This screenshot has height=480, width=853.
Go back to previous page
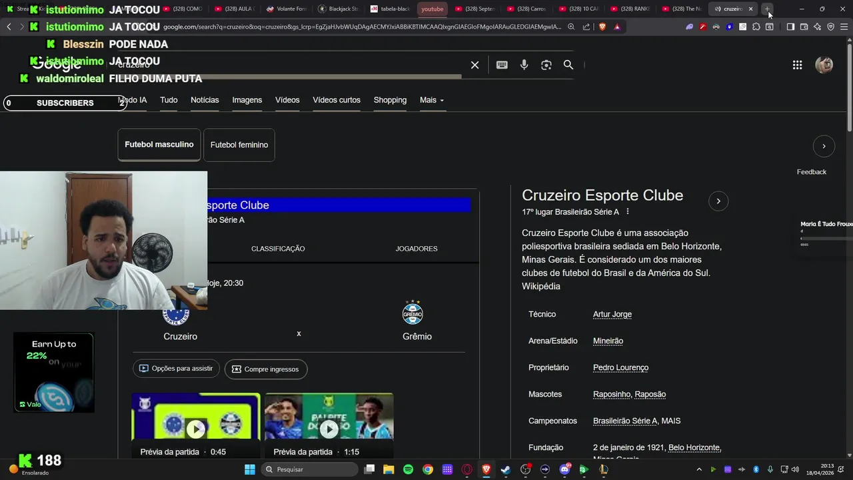(x=9, y=27)
